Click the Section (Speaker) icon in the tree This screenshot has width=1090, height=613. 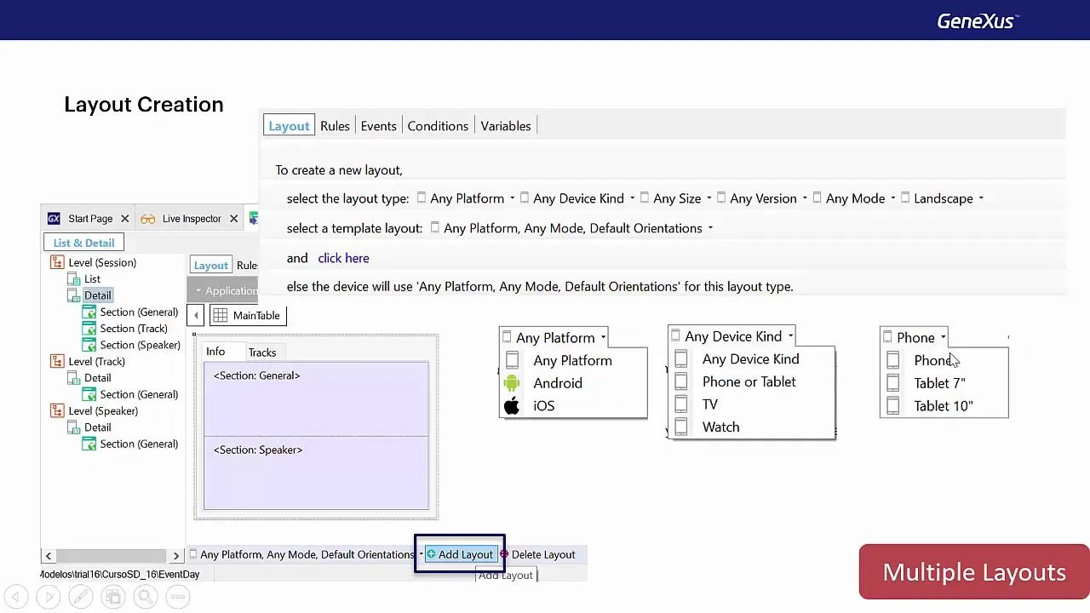tap(89, 345)
